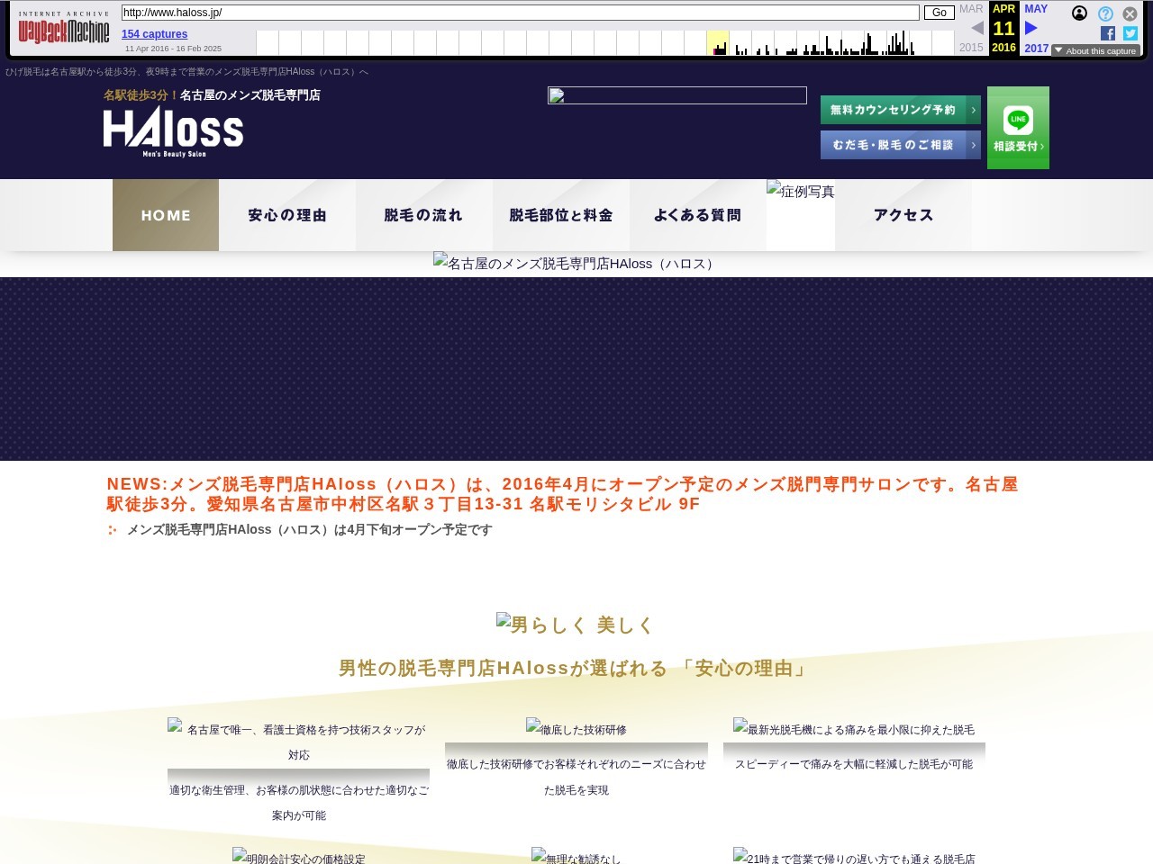Viewport: 1153px width, 864px height.
Task: Expand About this capture
Action: click(x=1095, y=50)
